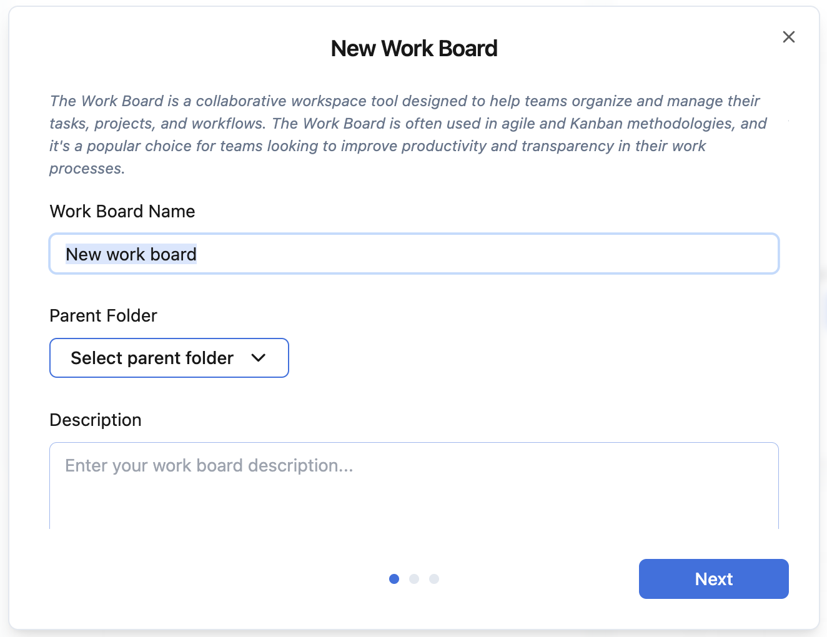Close the New Work Board dialog
This screenshot has height=637, width=827.
click(x=789, y=37)
